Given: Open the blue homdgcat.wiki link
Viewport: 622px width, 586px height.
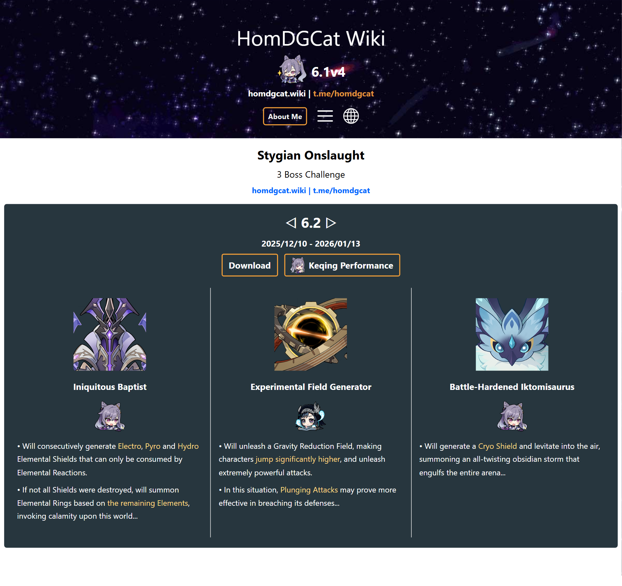Looking at the screenshot, I should point(279,191).
